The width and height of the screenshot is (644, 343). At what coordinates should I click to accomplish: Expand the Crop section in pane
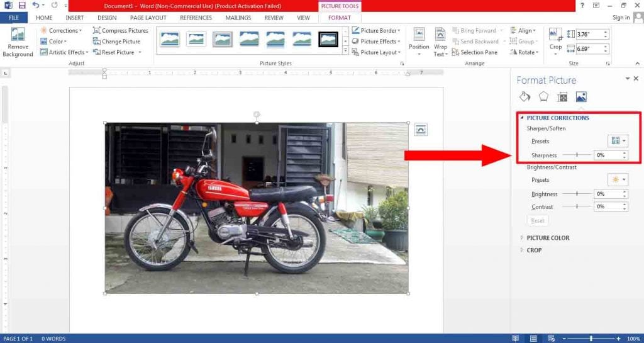tap(533, 250)
